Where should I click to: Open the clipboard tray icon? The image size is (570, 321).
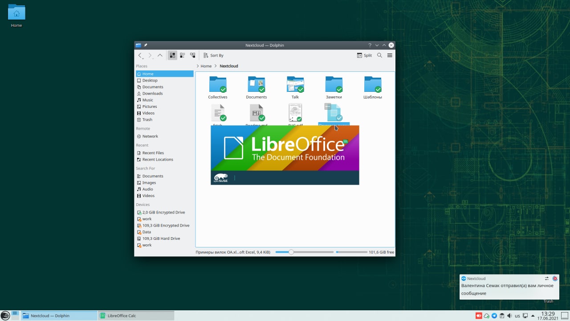point(502,316)
